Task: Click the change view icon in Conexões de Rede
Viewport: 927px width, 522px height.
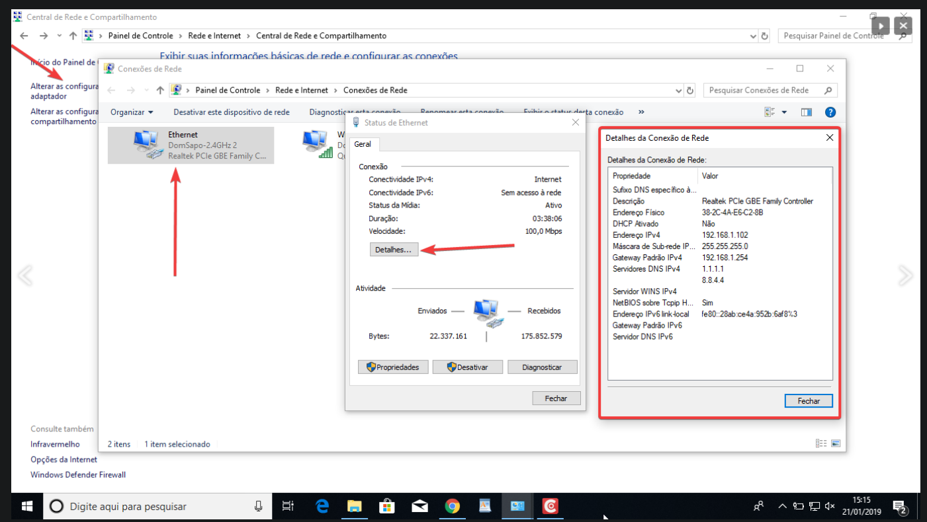Action: click(x=770, y=112)
